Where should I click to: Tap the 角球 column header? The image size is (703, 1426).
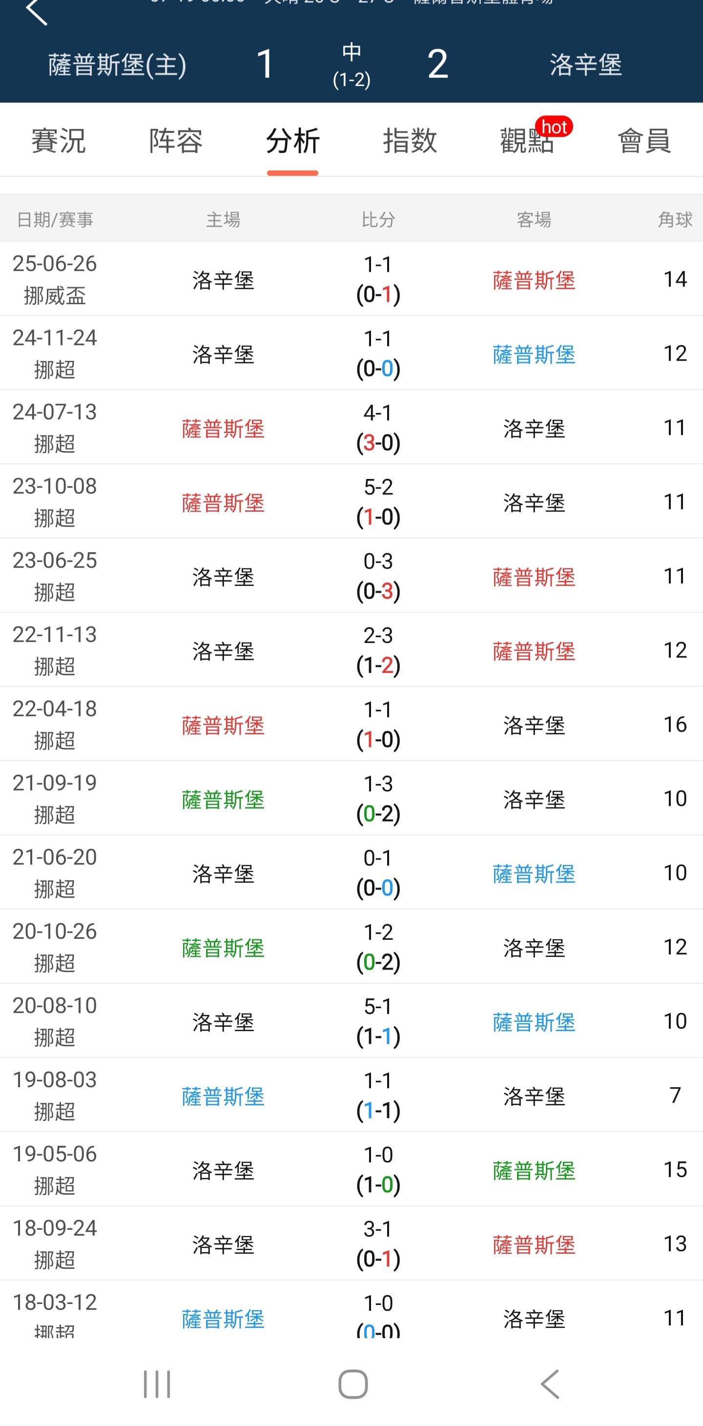coord(675,220)
